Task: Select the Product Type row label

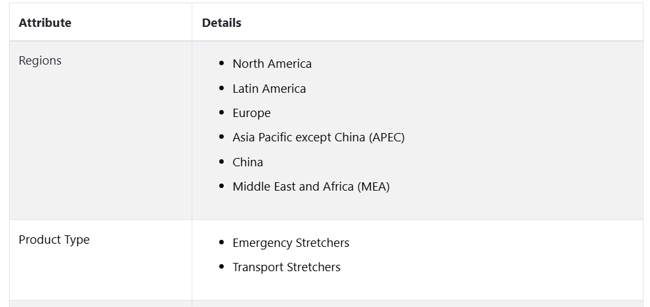Action: (x=54, y=240)
